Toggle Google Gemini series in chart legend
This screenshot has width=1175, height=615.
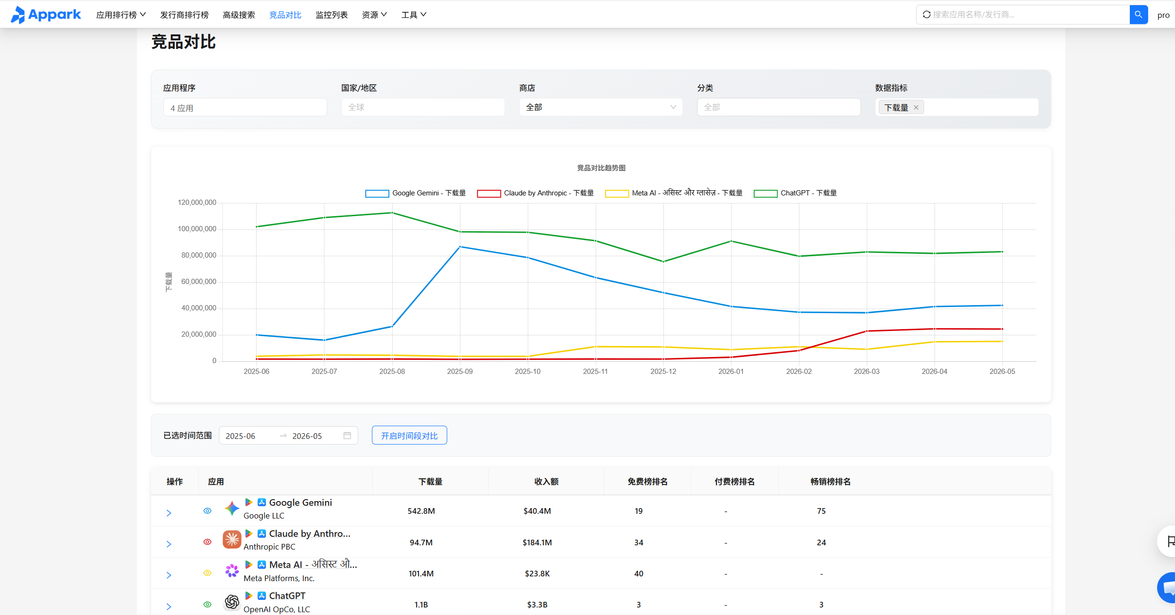tap(416, 193)
